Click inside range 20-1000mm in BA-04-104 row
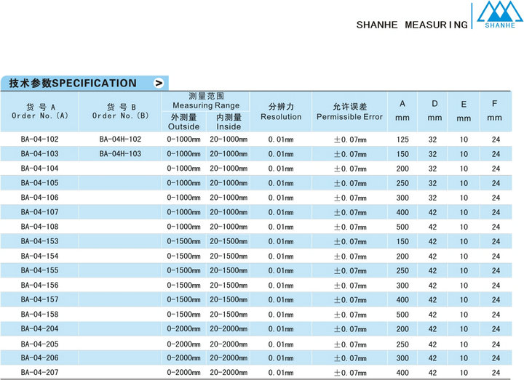Screen dimensions: 524x380 tap(229, 169)
